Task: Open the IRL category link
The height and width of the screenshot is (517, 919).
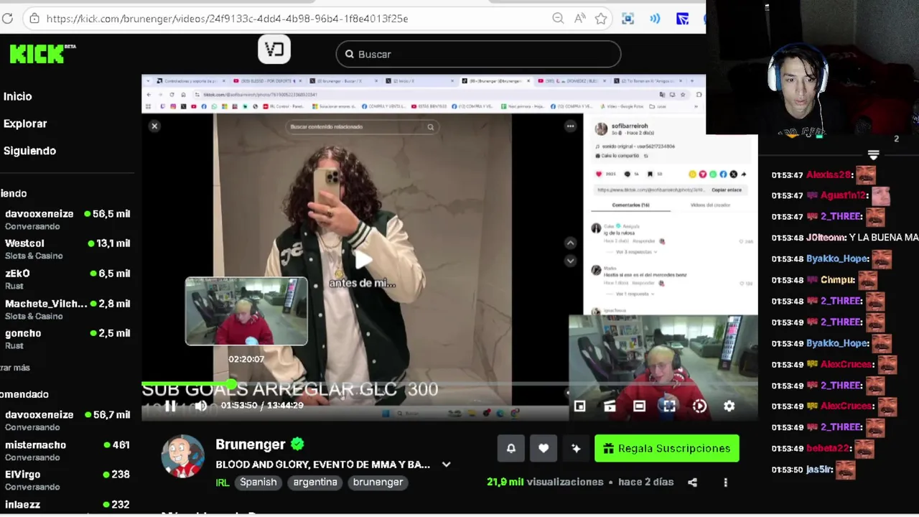Action: pyautogui.click(x=223, y=483)
